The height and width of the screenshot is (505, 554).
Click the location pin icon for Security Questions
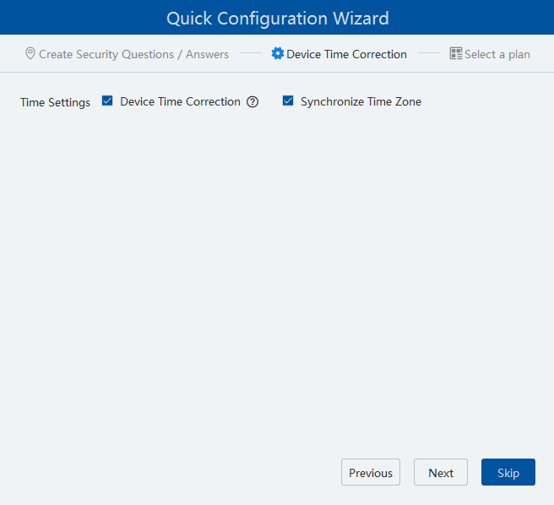tap(30, 54)
